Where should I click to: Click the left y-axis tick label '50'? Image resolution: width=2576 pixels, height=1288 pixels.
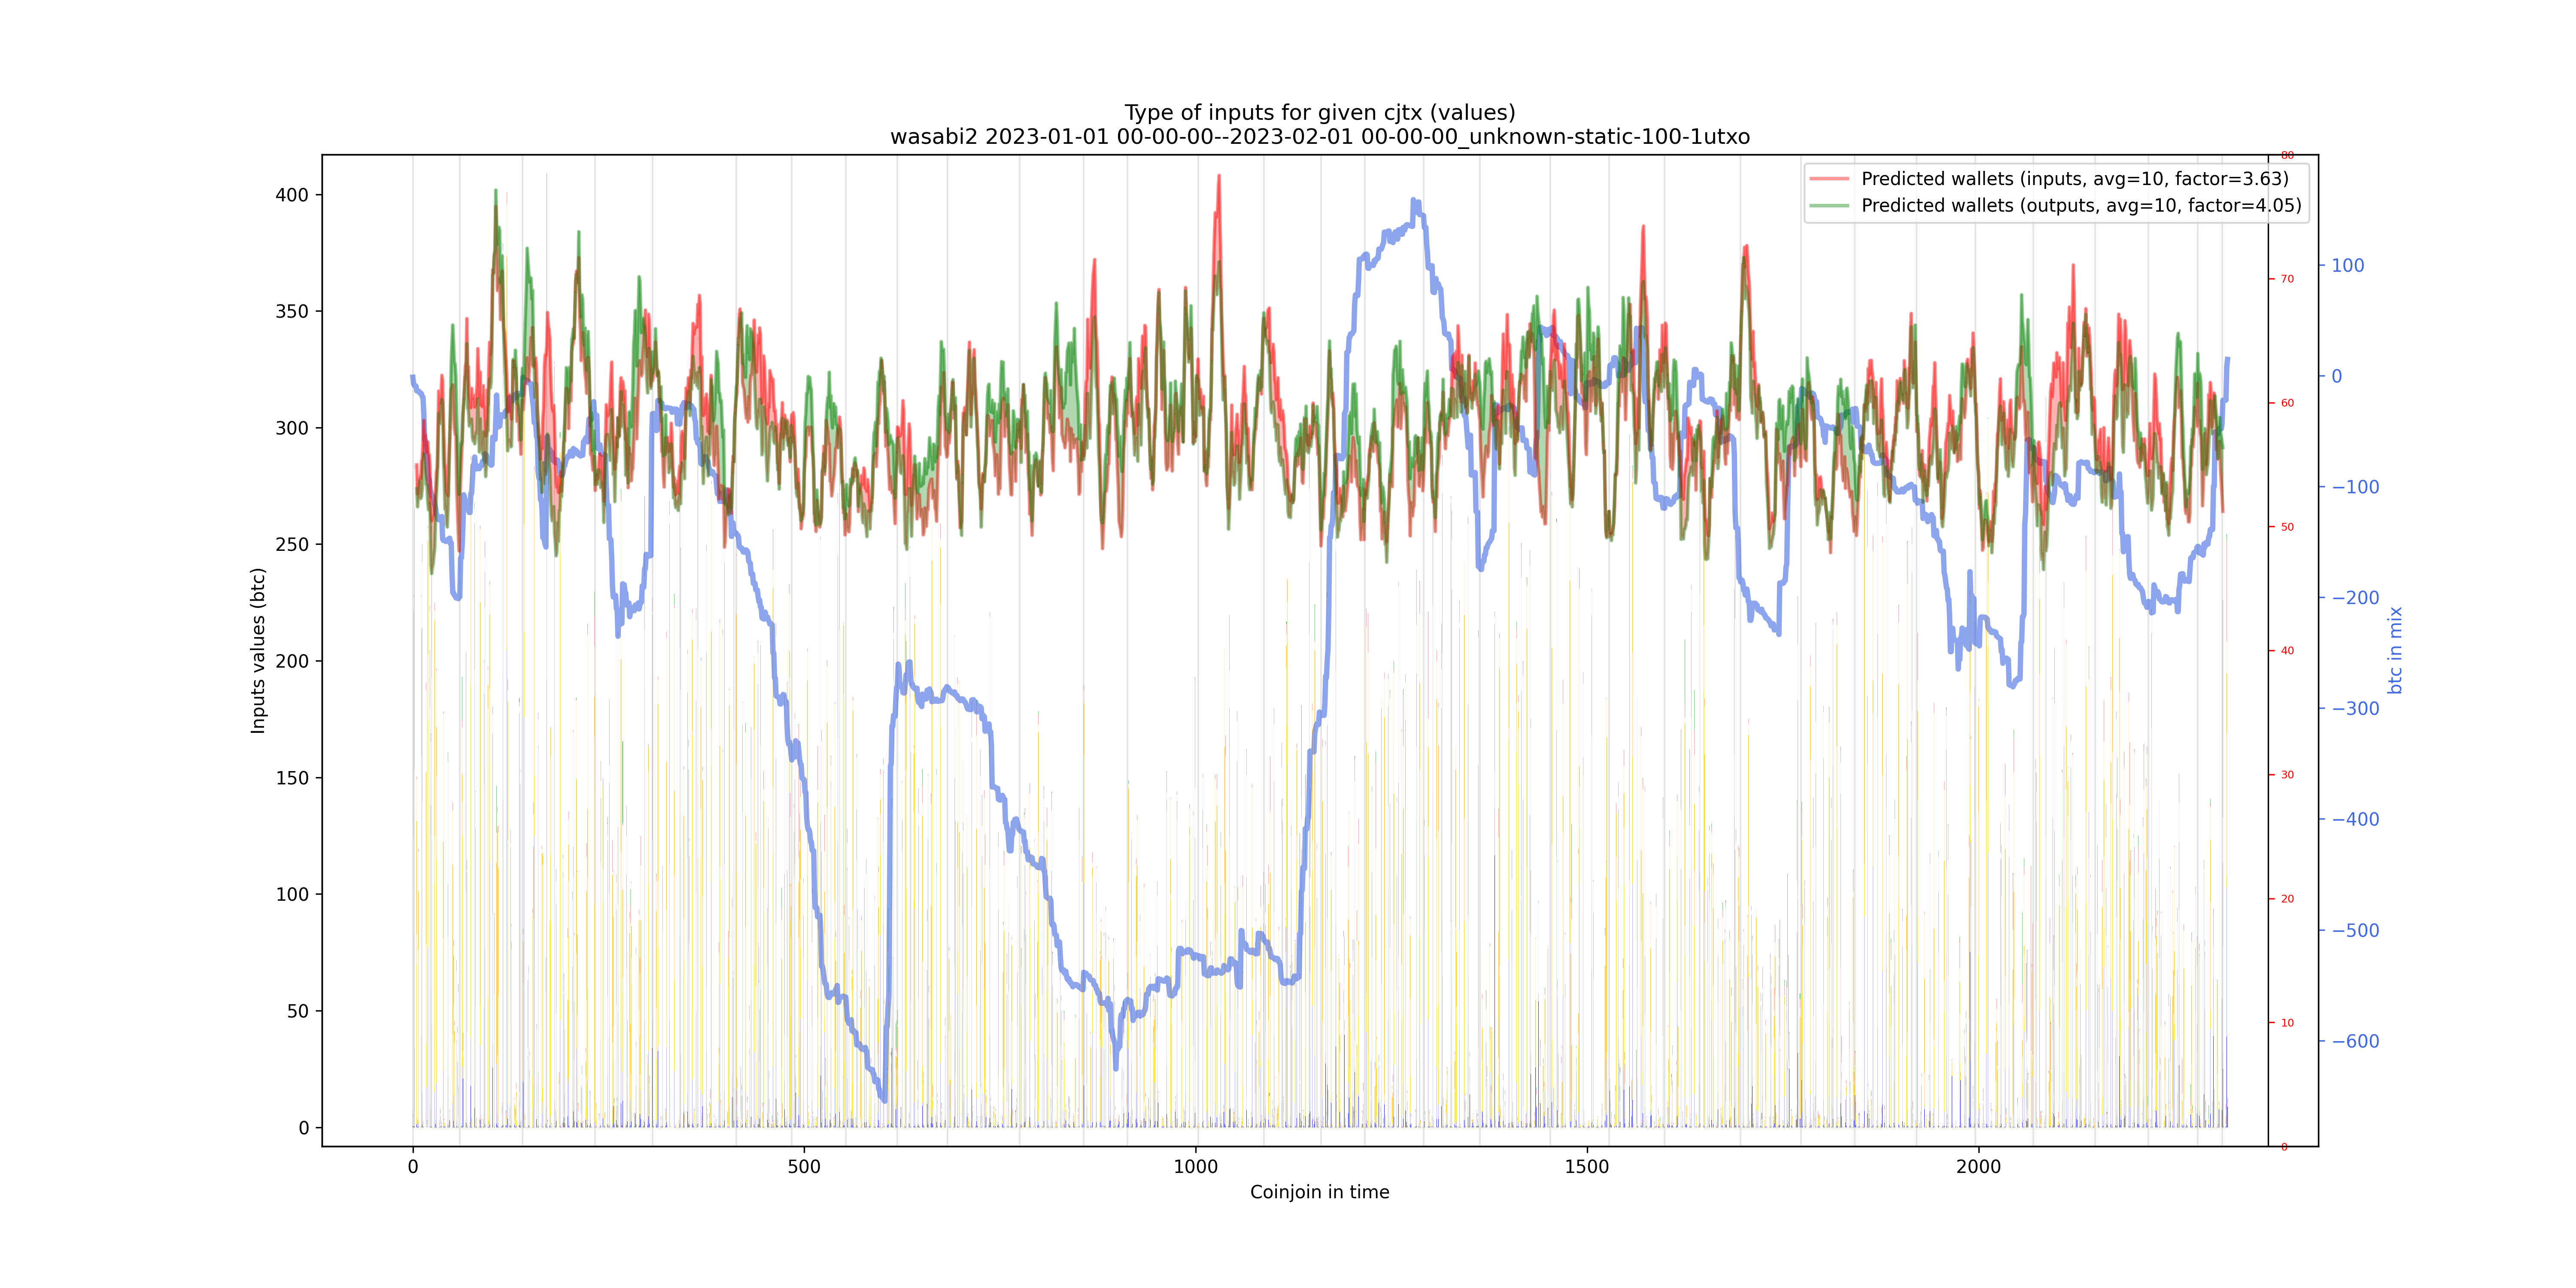(298, 1011)
